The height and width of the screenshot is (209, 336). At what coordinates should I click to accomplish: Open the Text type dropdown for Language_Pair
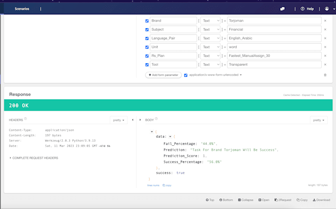point(210,38)
